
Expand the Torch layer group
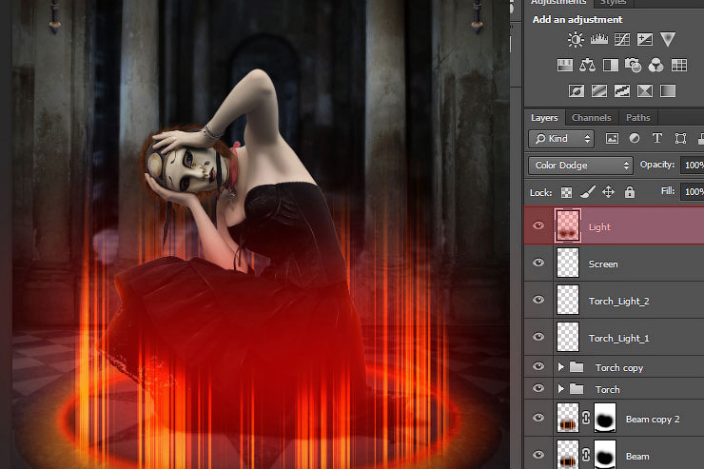pos(560,389)
